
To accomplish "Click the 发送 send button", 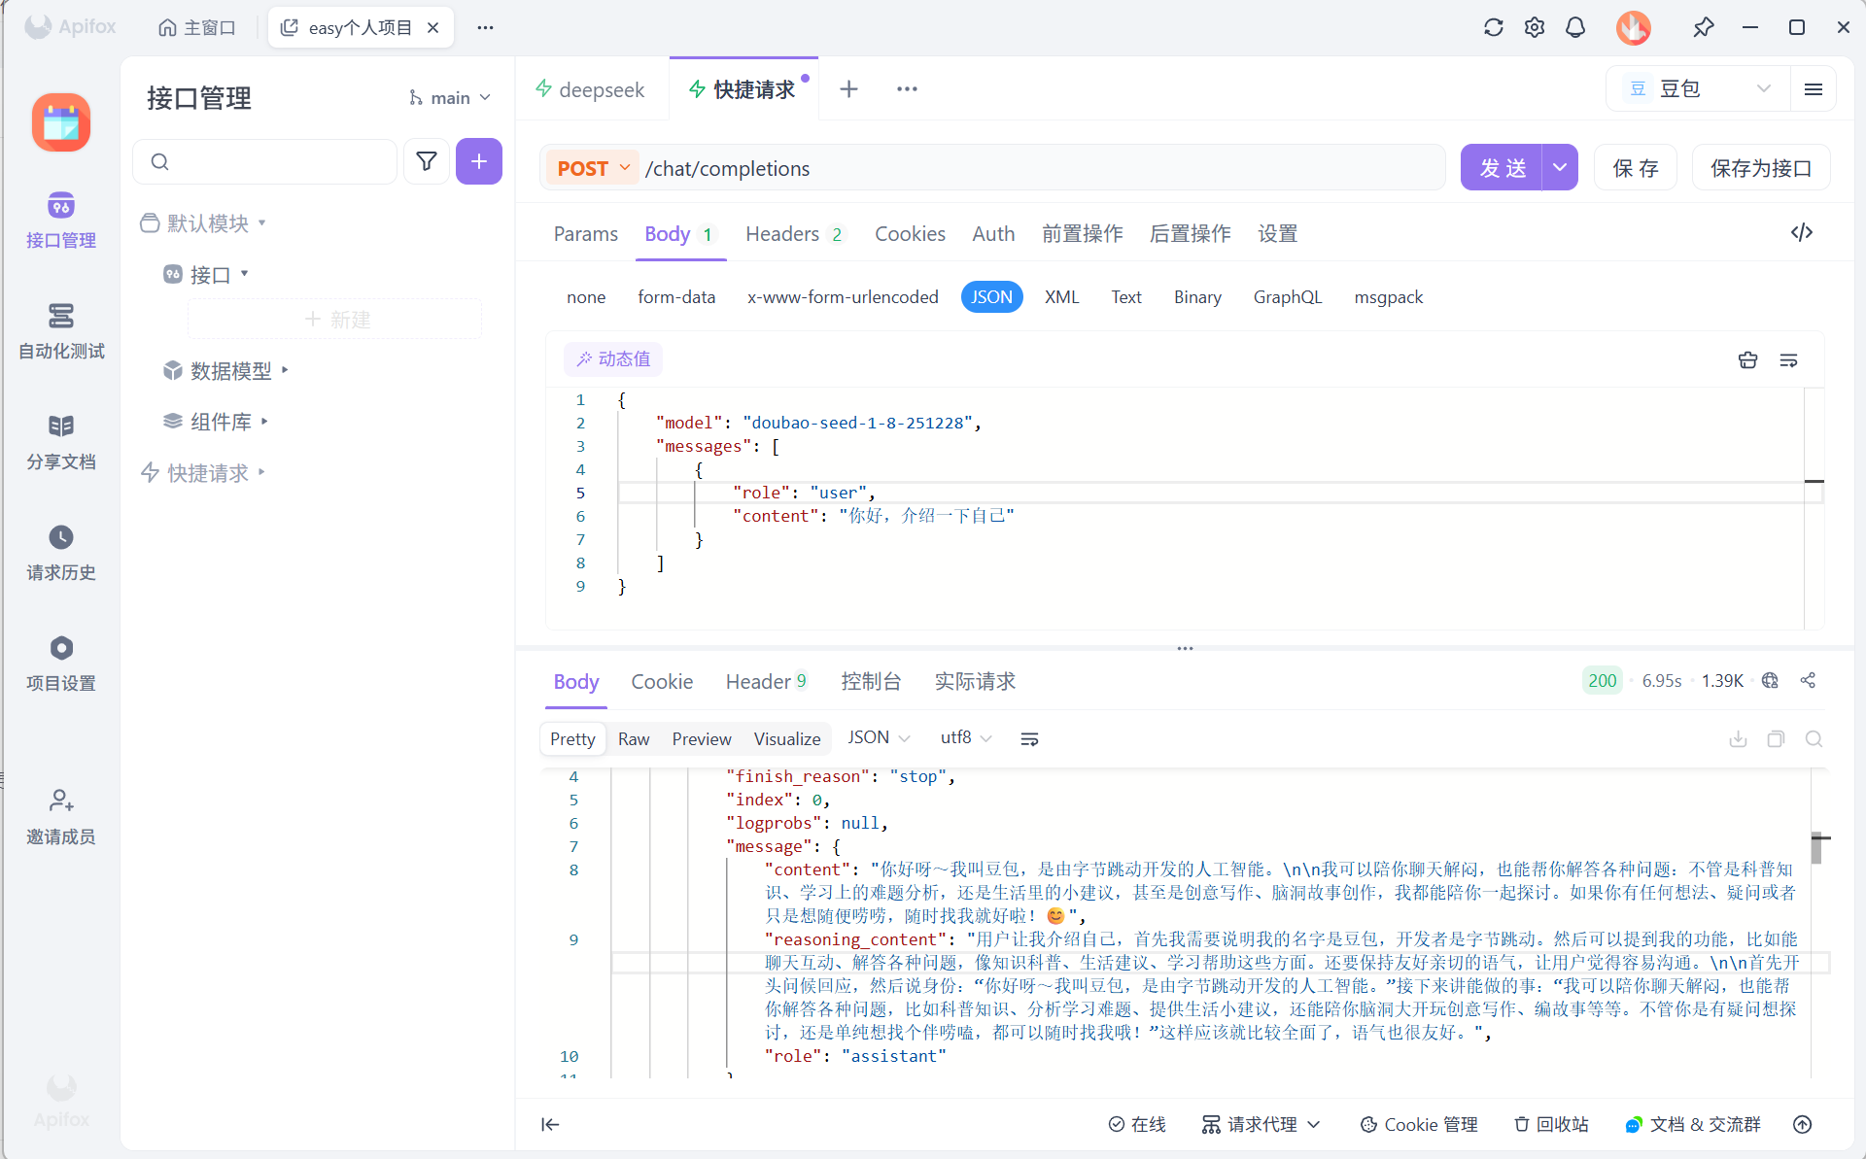I will coord(1502,168).
